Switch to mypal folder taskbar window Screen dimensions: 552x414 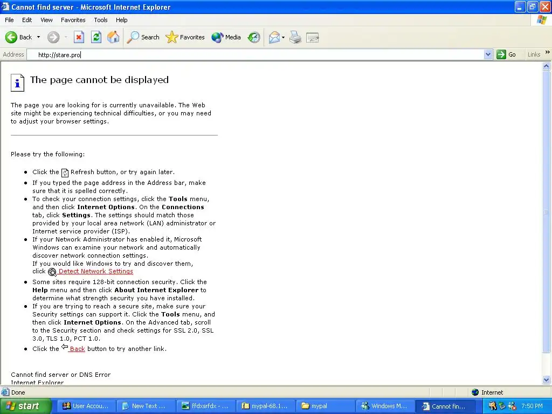click(325, 406)
